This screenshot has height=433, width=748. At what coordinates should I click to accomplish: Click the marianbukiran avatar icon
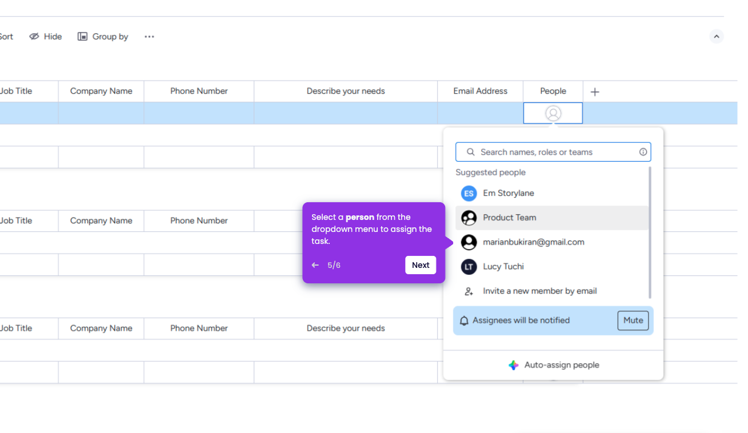click(x=469, y=242)
